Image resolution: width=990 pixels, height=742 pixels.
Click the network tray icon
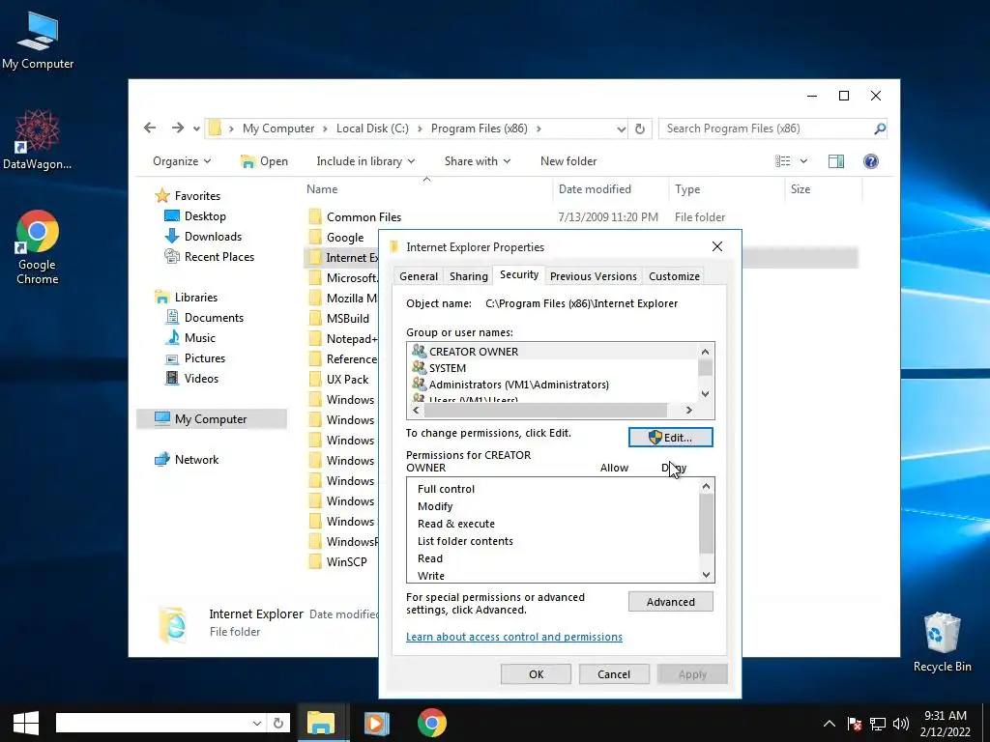click(878, 724)
